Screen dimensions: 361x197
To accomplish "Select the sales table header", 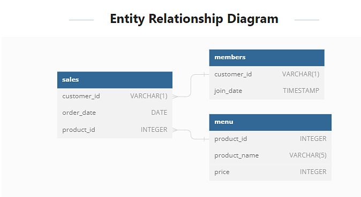I will click(115, 80).
